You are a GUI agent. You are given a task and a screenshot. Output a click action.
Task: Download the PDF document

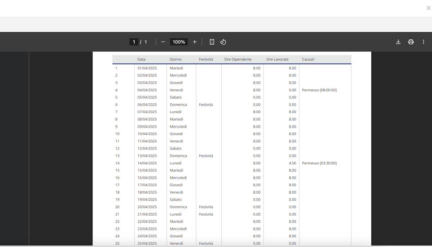point(398,42)
